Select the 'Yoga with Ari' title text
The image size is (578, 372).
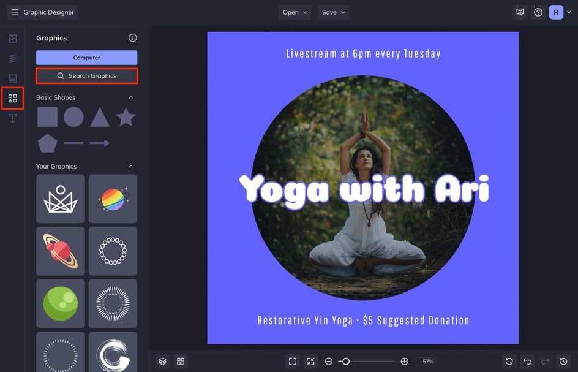364,191
